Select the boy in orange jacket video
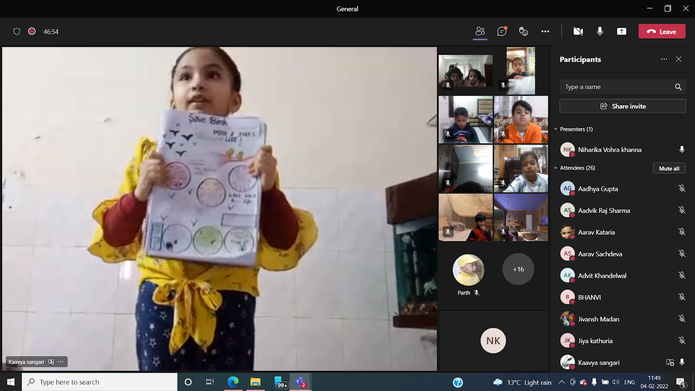The height and width of the screenshot is (391, 695). click(x=521, y=119)
